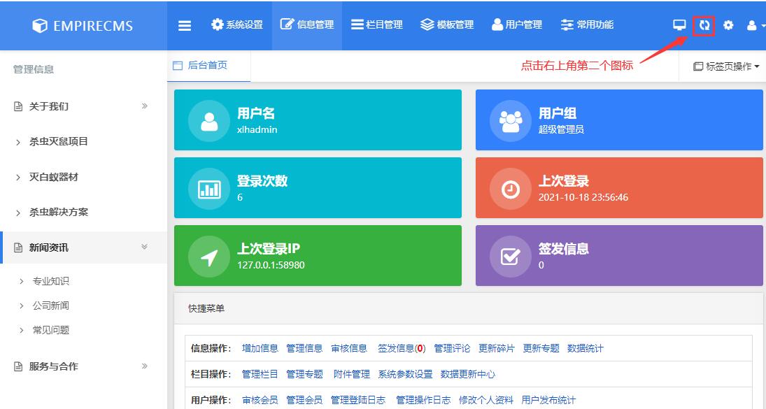Open the 栏目管理 menu
Screen dimensions: 766x409
pos(380,24)
